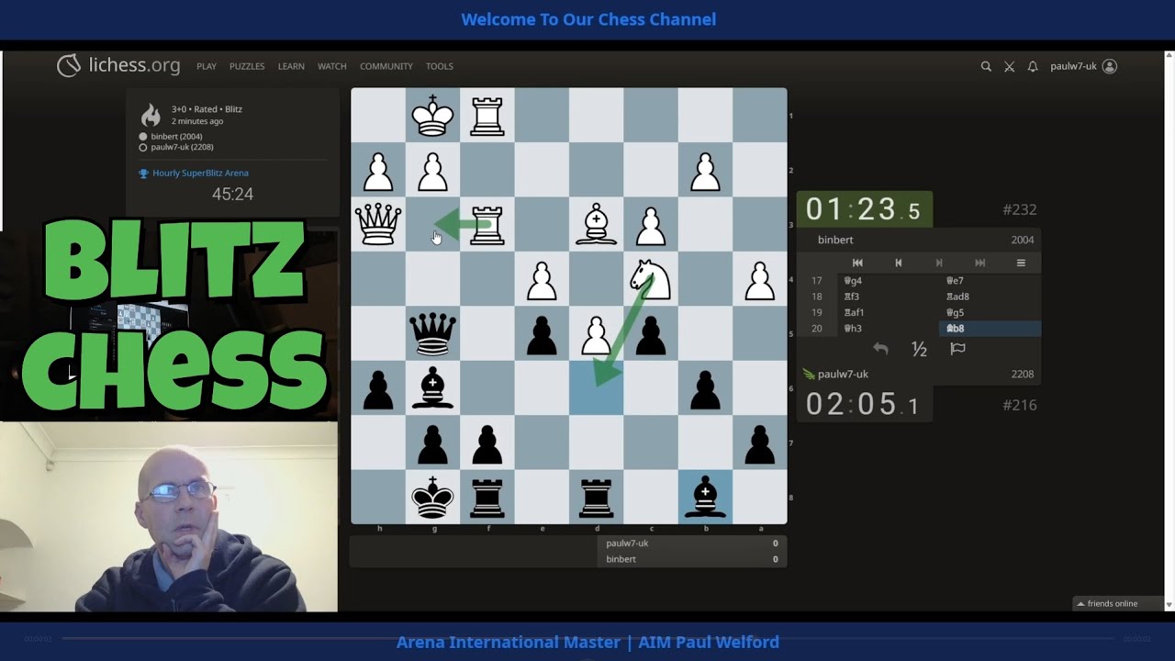Select the black bishop on g6
1175x661 pixels.
point(432,388)
